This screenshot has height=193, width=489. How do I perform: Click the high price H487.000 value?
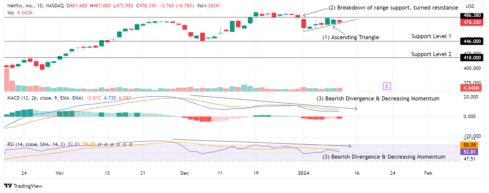100,6
